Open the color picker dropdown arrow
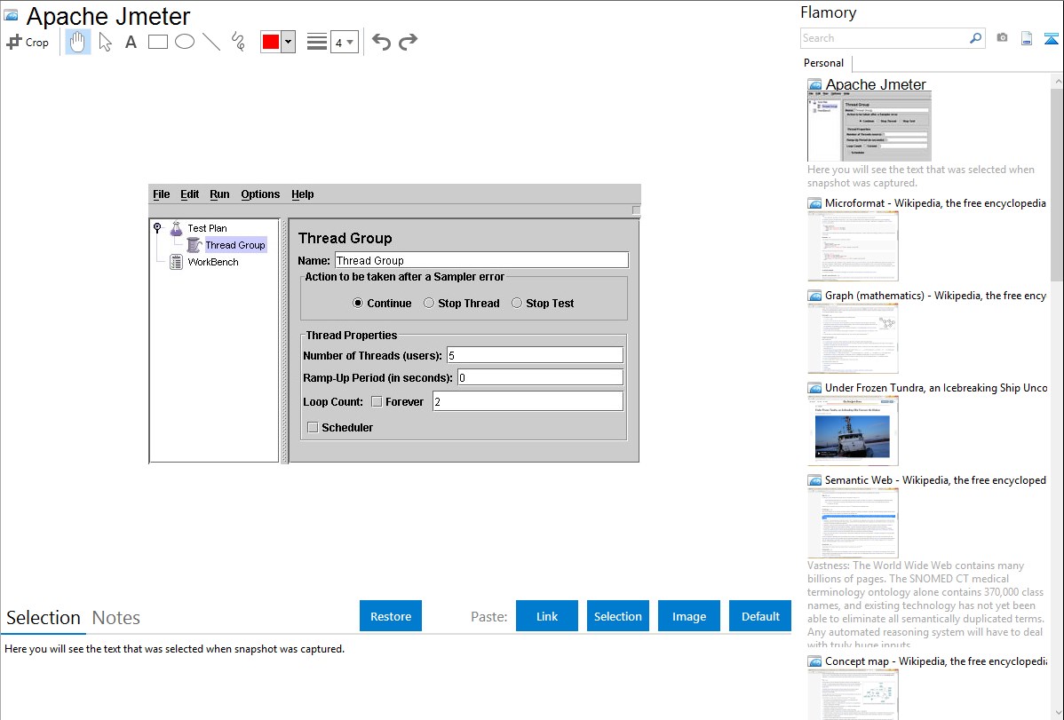 (x=288, y=42)
